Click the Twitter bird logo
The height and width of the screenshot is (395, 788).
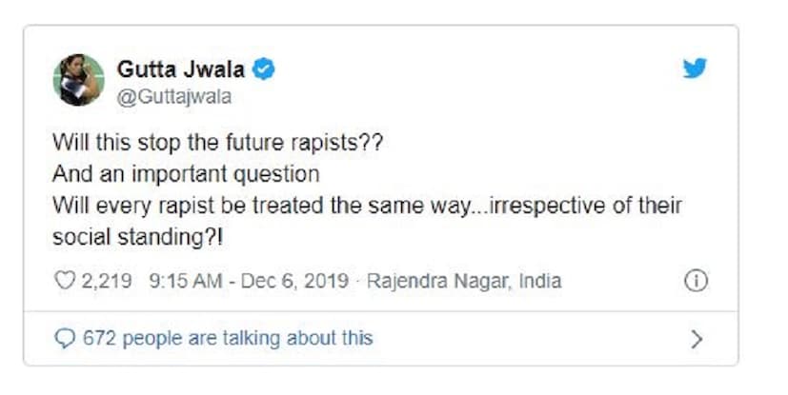pos(695,69)
